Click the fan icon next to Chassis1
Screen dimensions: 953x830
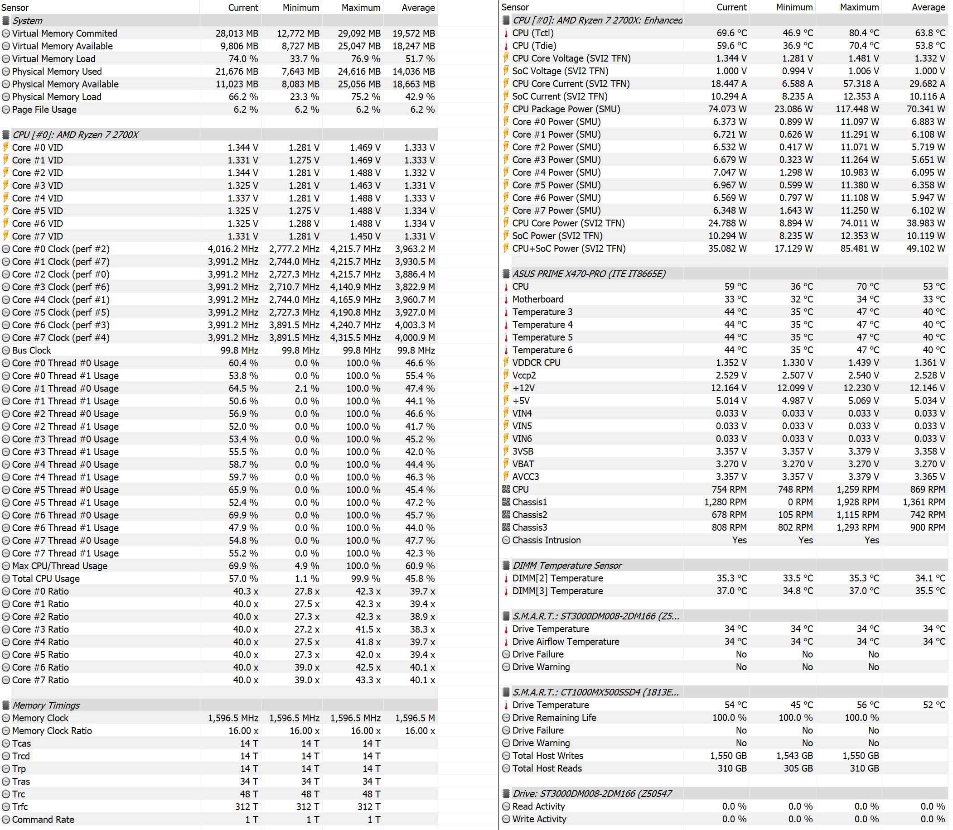[x=506, y=502]
